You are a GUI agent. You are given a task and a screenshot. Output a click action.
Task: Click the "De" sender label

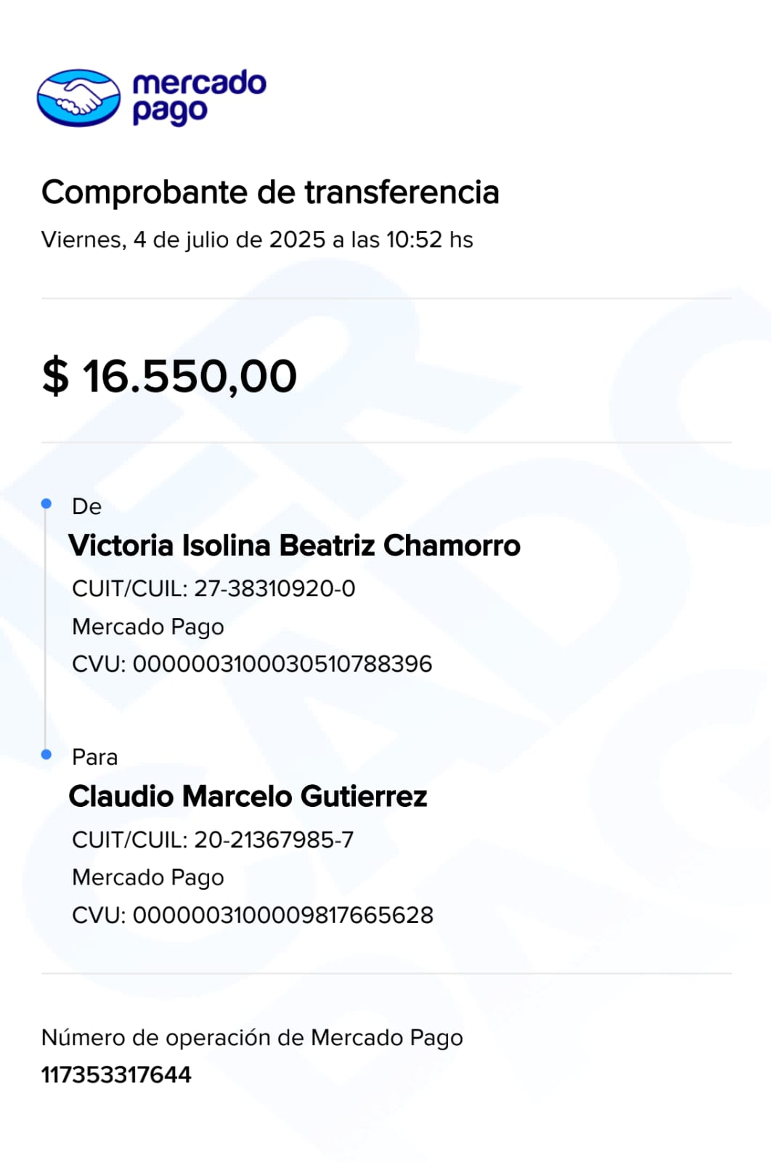pyautogui.click(x=86, y=506)
